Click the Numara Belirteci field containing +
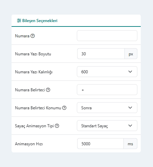The height and width of the screenshot is (167, 153). point(107,90)
